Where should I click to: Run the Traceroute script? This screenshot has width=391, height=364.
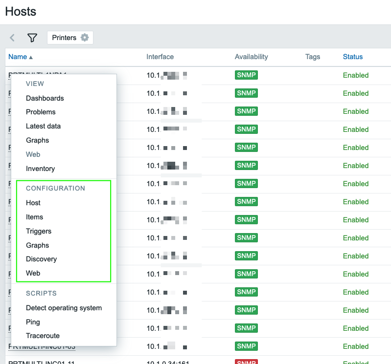[43, 336]
